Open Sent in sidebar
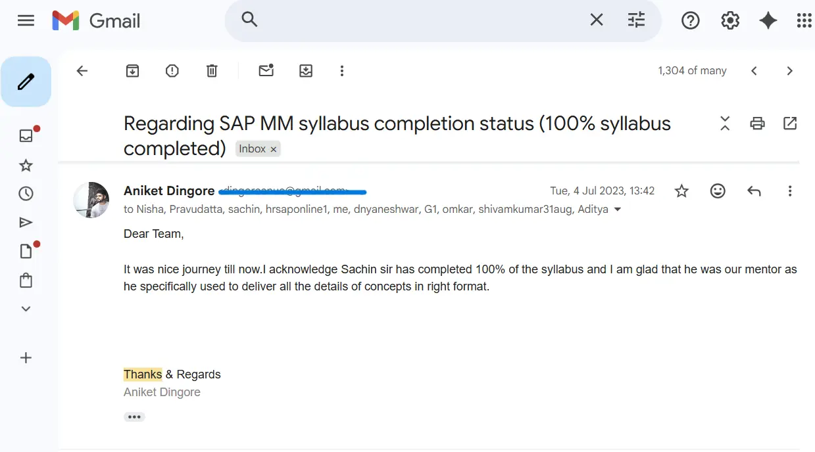Viewport: 815px width, 452px height. pos(26,223)
